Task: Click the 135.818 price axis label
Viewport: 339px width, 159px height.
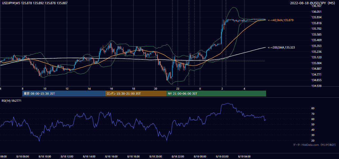Action: pos(316,23)
